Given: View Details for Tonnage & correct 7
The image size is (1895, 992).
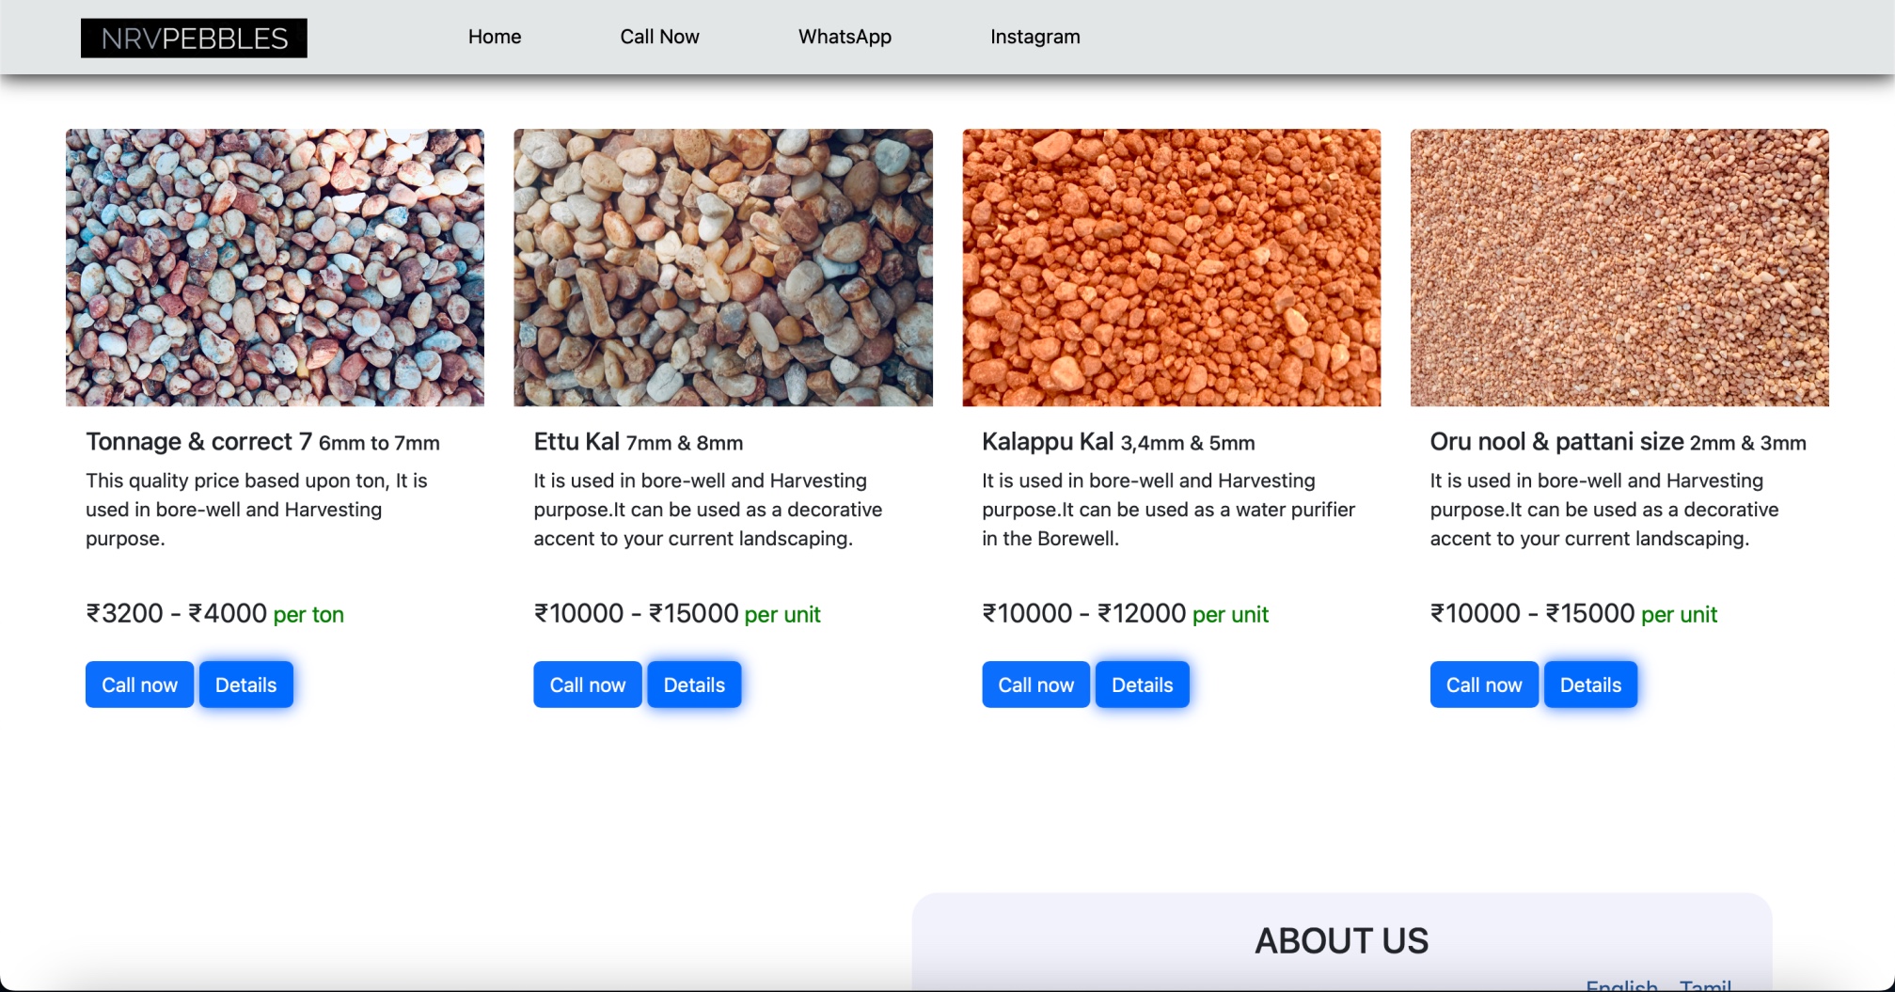Looking at the screenshot, I should pos(245,685).
